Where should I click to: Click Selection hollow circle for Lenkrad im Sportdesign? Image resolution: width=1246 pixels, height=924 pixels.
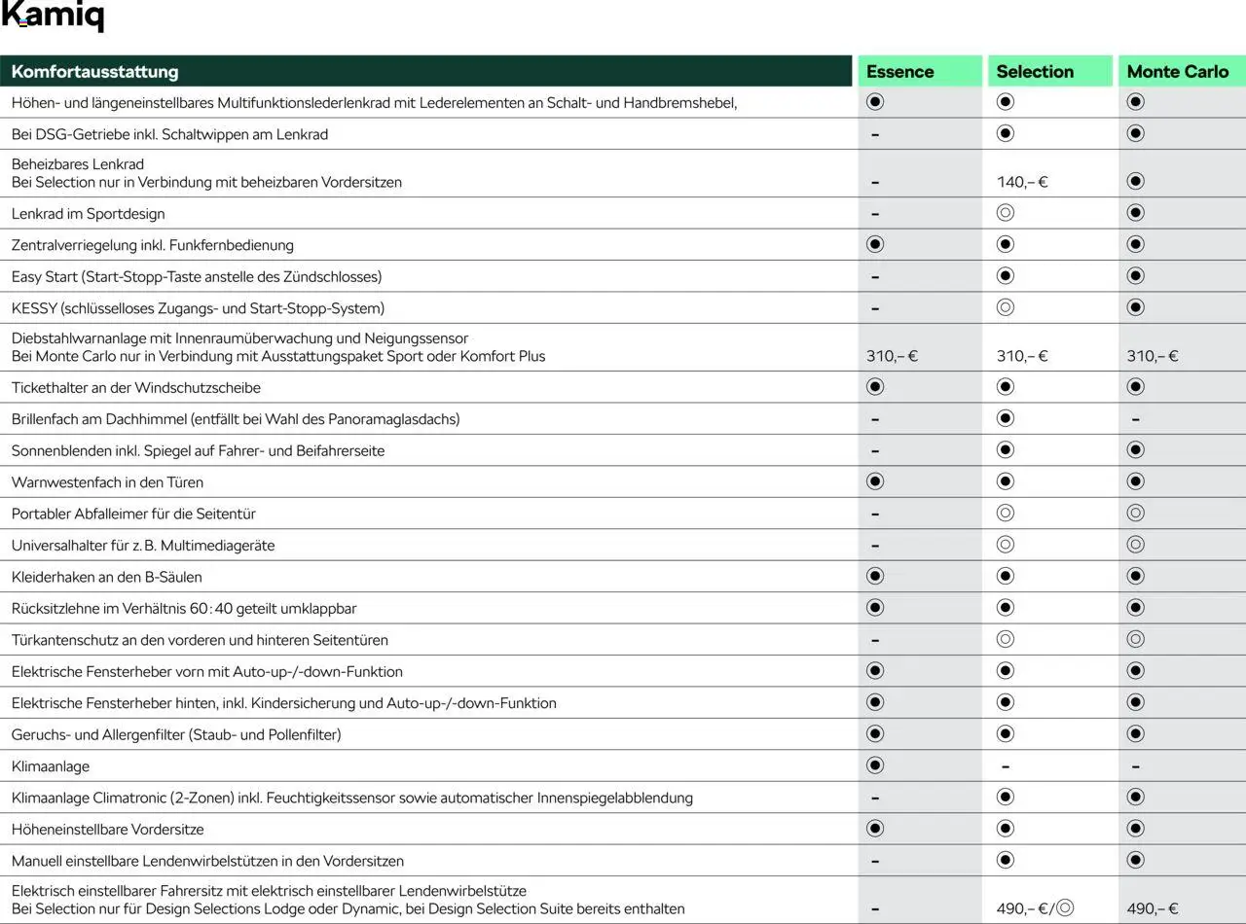pyautogui.click(x=1006, y=213)
